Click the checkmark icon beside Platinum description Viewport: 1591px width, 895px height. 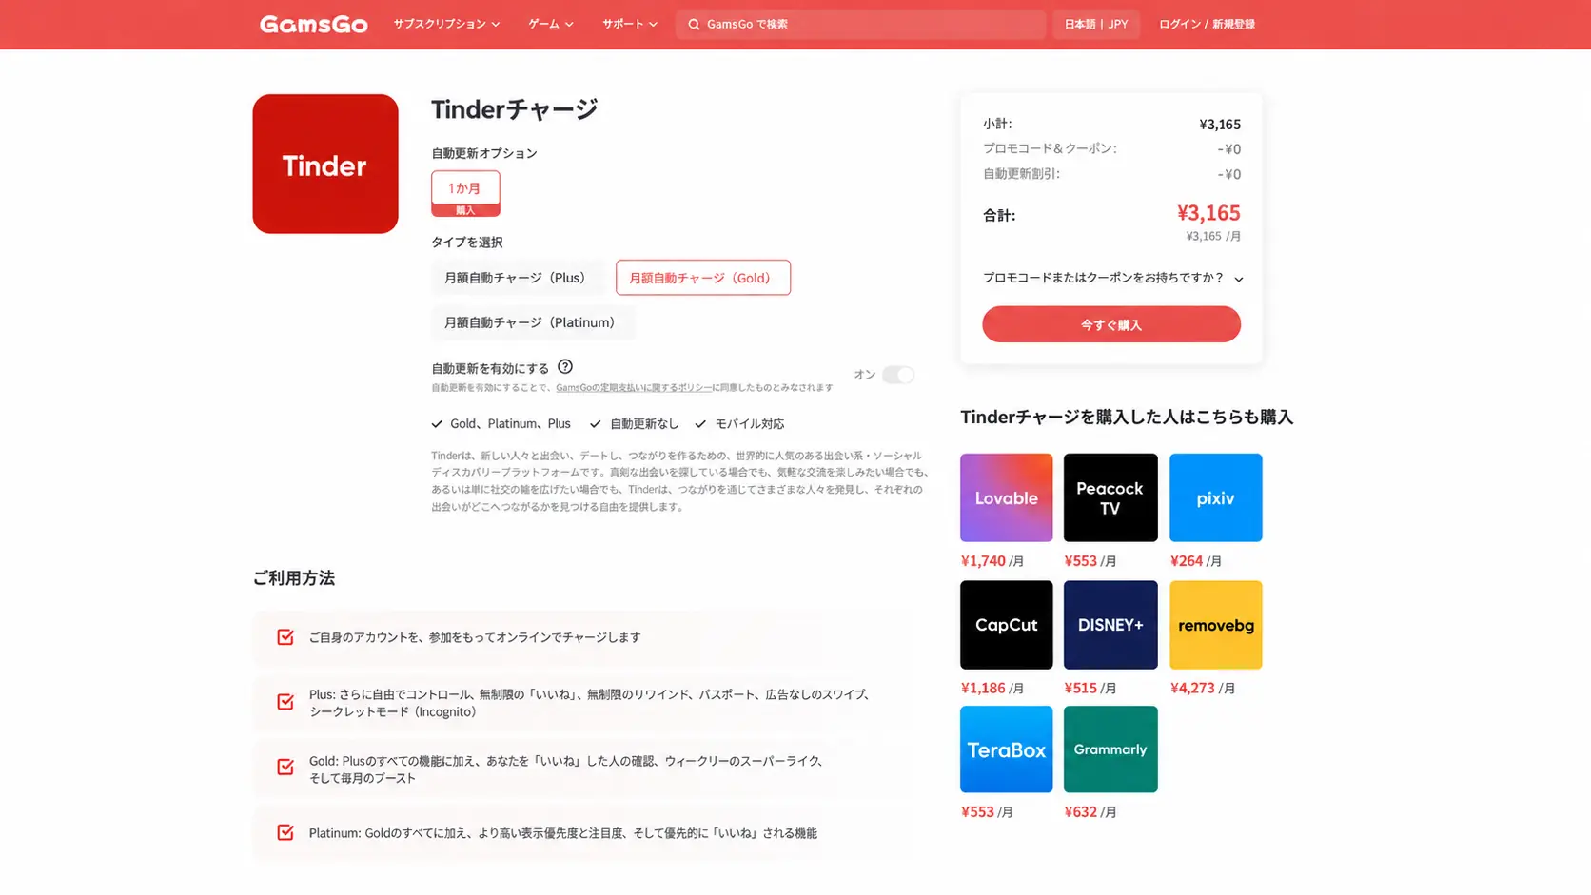click(285, 832)
